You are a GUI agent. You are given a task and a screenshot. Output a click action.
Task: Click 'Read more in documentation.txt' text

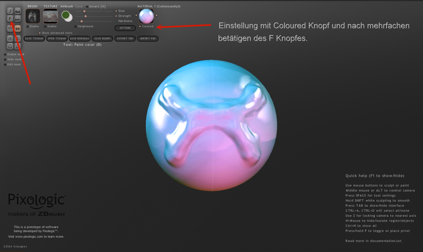(374, 241)
